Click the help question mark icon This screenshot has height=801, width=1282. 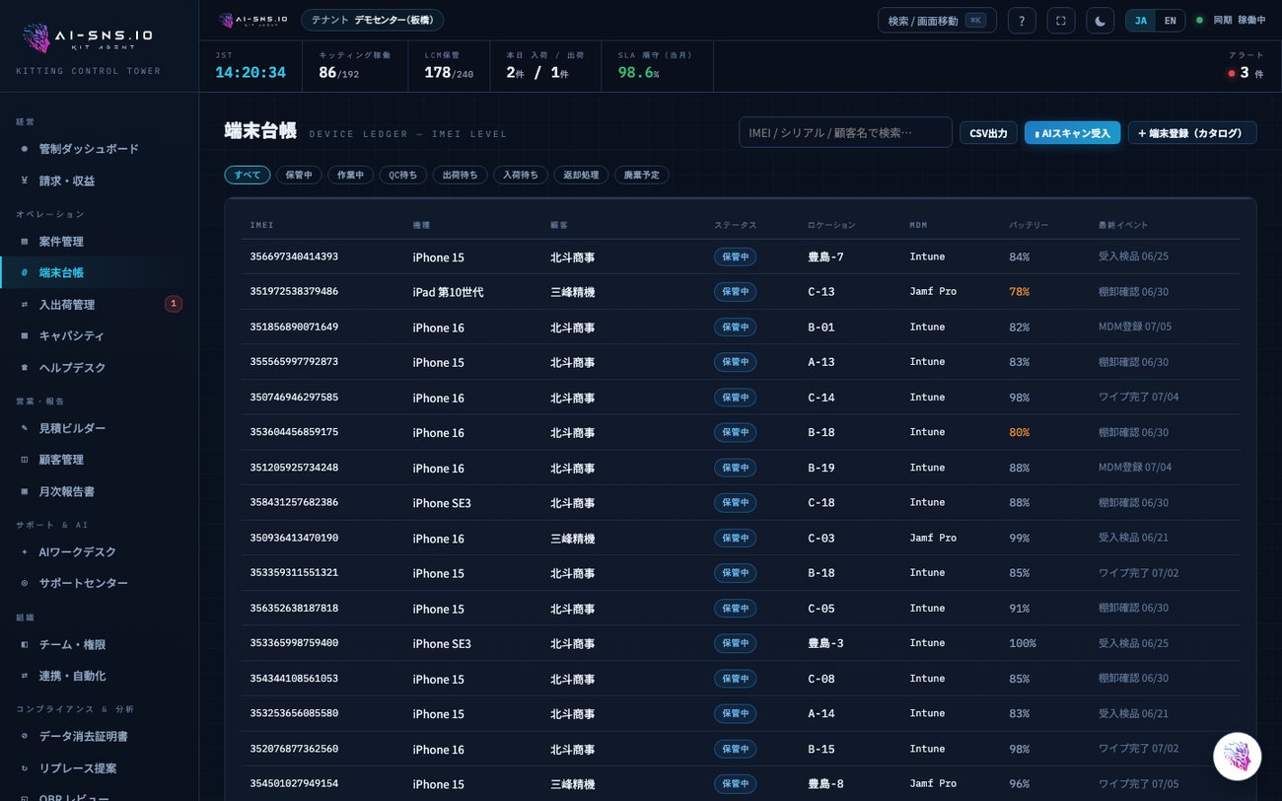(1022, 21)
